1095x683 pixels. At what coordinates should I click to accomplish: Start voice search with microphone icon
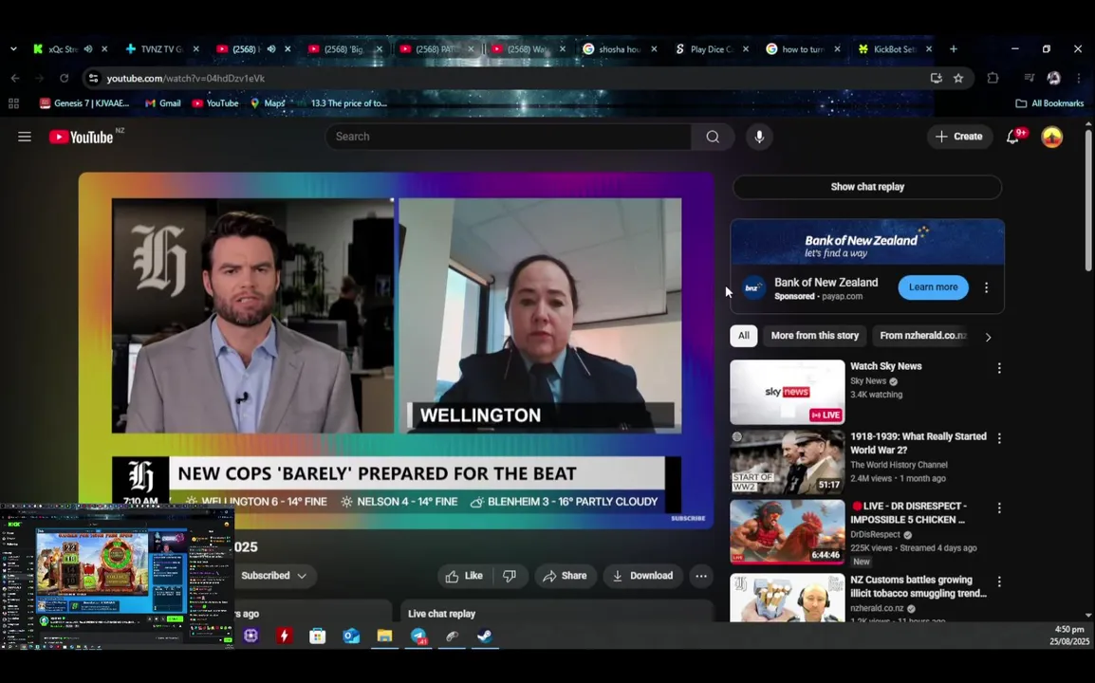(759, 137)
